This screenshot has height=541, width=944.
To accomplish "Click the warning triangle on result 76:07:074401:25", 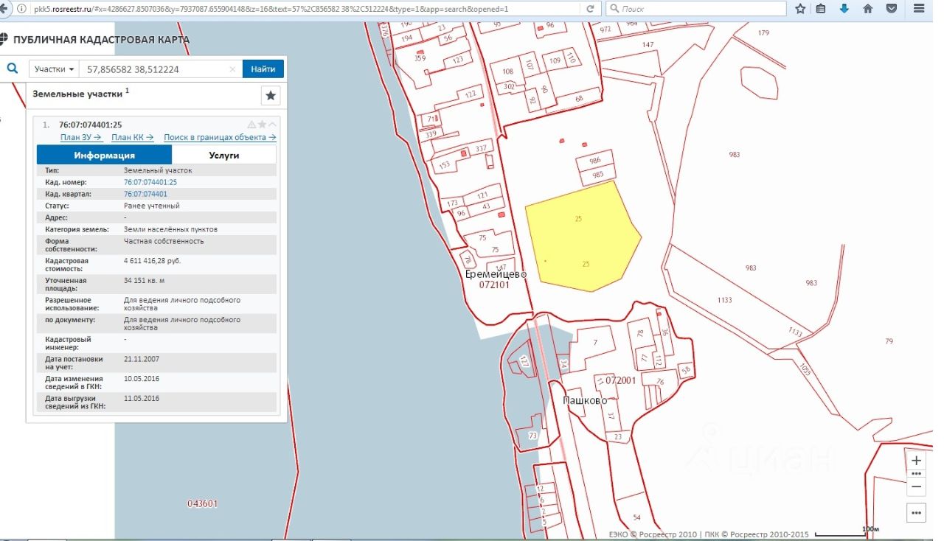I will pos(251,125).
